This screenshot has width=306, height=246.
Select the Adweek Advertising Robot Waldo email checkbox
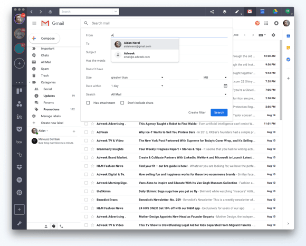coord(86,124)
